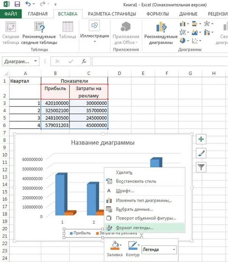Open the column chart dropdown arrow
The width and height of the screenshot is (228, 262).
click(188, 24)
